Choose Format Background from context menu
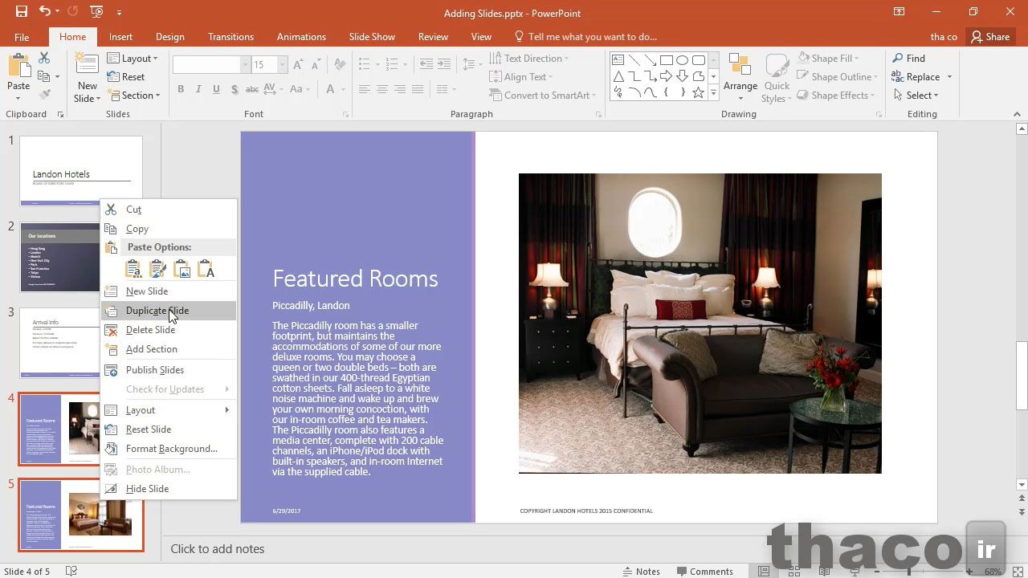The width and height of the screenshot is (1028, 578). click(x=169, y=449)
